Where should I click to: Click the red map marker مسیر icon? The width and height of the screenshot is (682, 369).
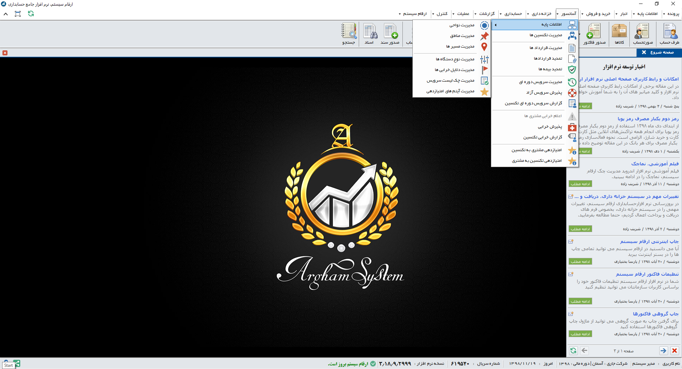tap(484, 47)
